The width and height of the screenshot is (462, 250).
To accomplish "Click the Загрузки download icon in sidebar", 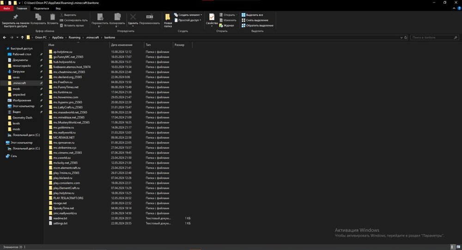I will pos(9,71).
